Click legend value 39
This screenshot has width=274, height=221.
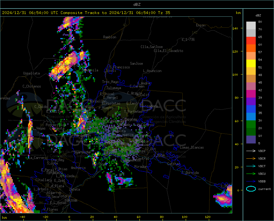coord(260,98)
